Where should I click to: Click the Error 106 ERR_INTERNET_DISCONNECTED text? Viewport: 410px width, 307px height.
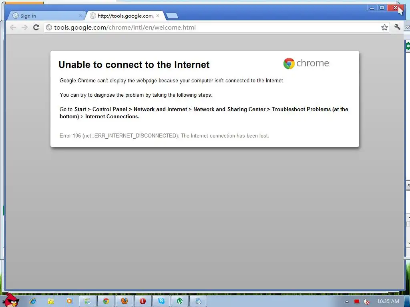tap(164, 136)
